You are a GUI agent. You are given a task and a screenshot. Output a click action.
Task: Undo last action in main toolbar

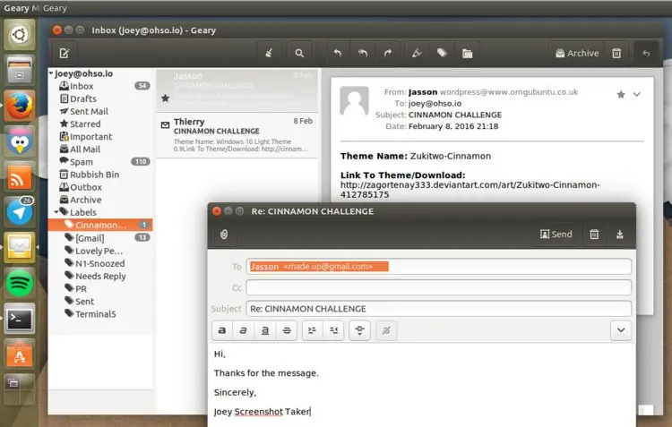(x=646, y=53)
